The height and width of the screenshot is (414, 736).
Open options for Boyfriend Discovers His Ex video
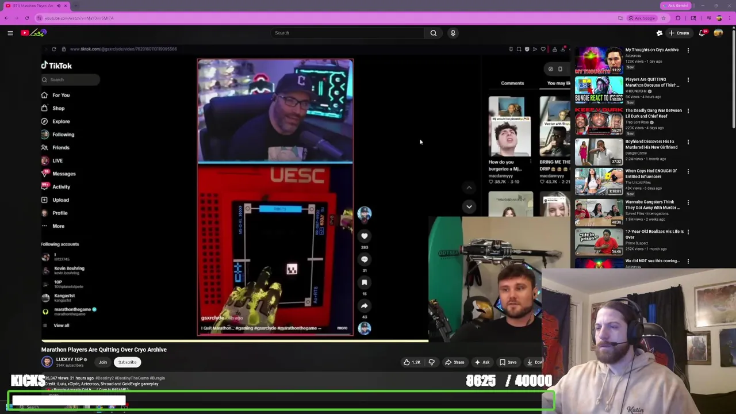pyautogui.click(x=688, y=141)
